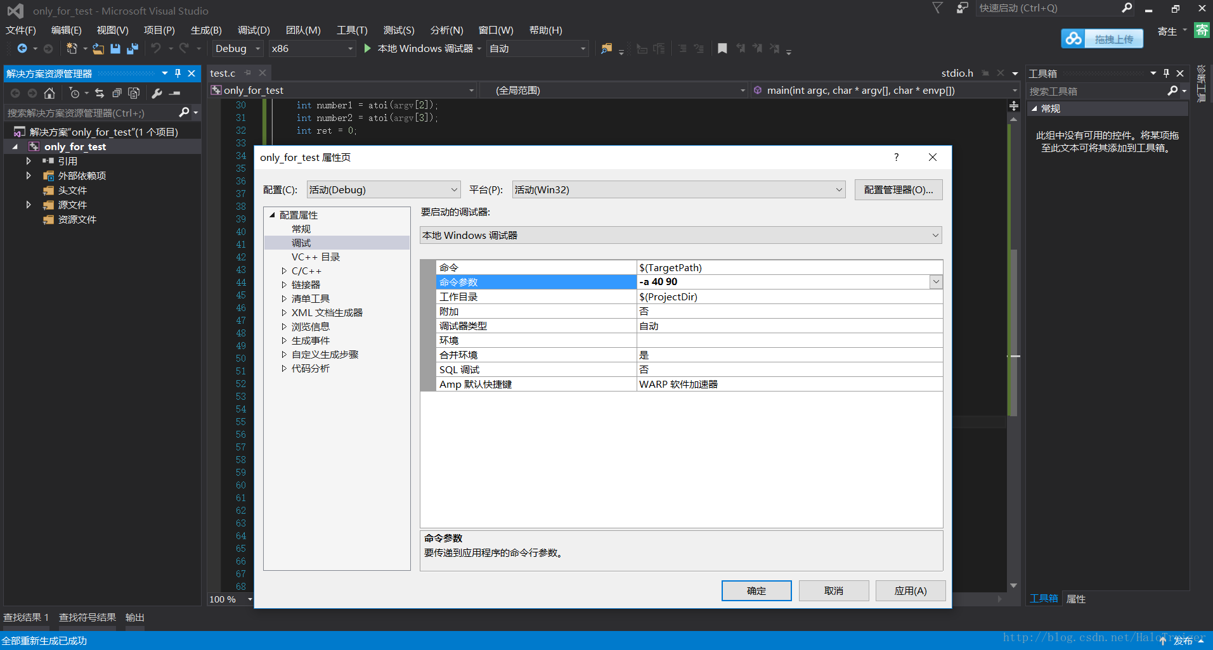
Task: Click the 应用(A) button
Action: [x=911, y=590]
